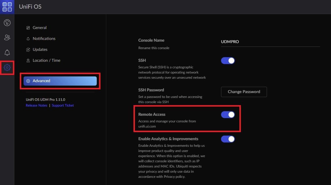Click the 'UniFi OS UDM Pro 1.11.0' version text
The width and height of the screenshot is (331, 185).
point(45,99)
